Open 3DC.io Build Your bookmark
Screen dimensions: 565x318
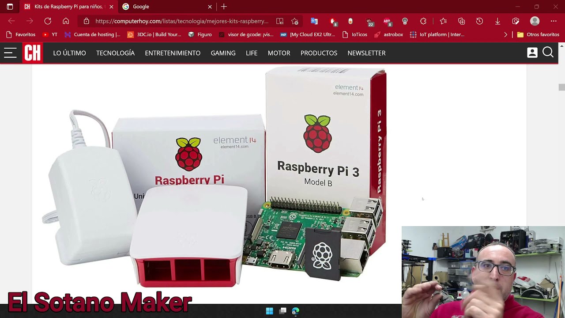[x=154, y=34]
